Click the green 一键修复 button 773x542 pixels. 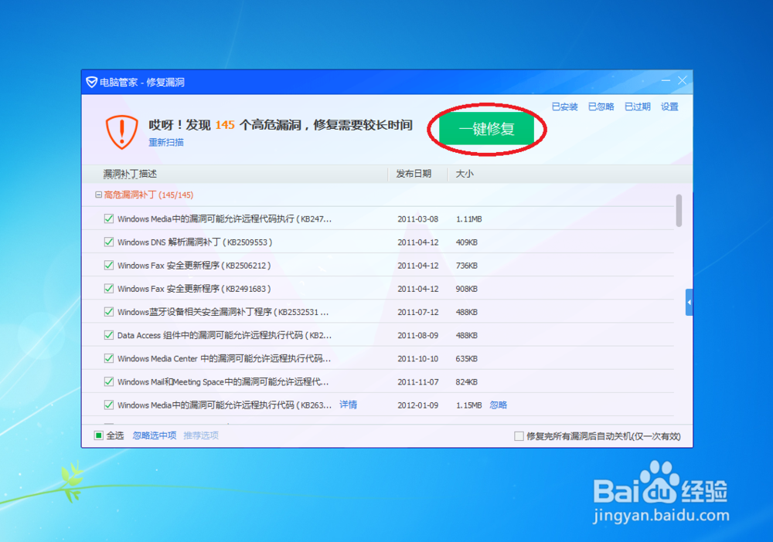point(486,129)
